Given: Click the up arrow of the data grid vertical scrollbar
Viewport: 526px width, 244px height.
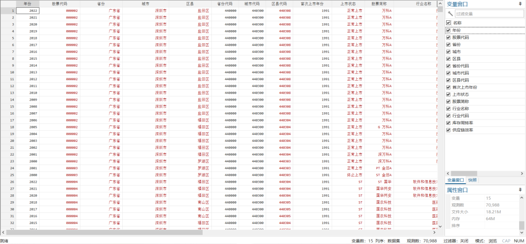Looking at the screenshot, I should (440, 3).
